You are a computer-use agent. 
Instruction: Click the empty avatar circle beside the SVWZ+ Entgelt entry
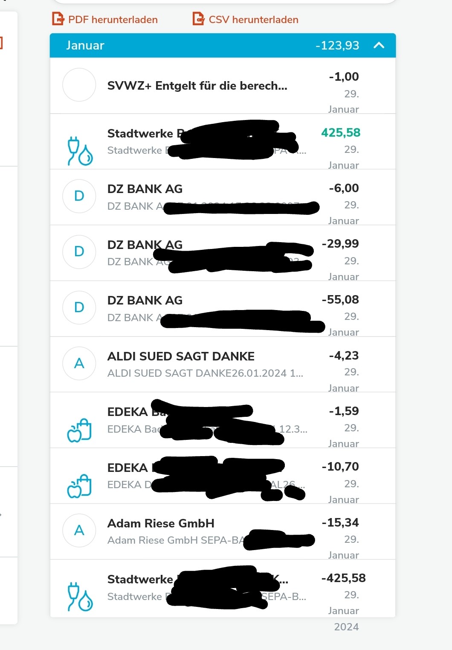[79, 85]
